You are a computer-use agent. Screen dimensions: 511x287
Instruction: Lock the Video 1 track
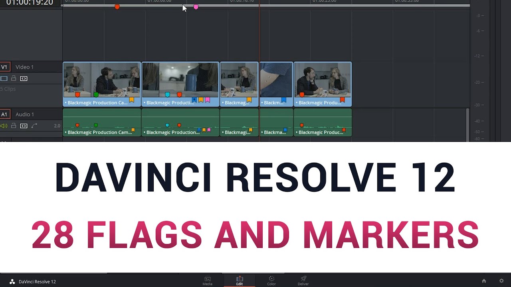14,79
